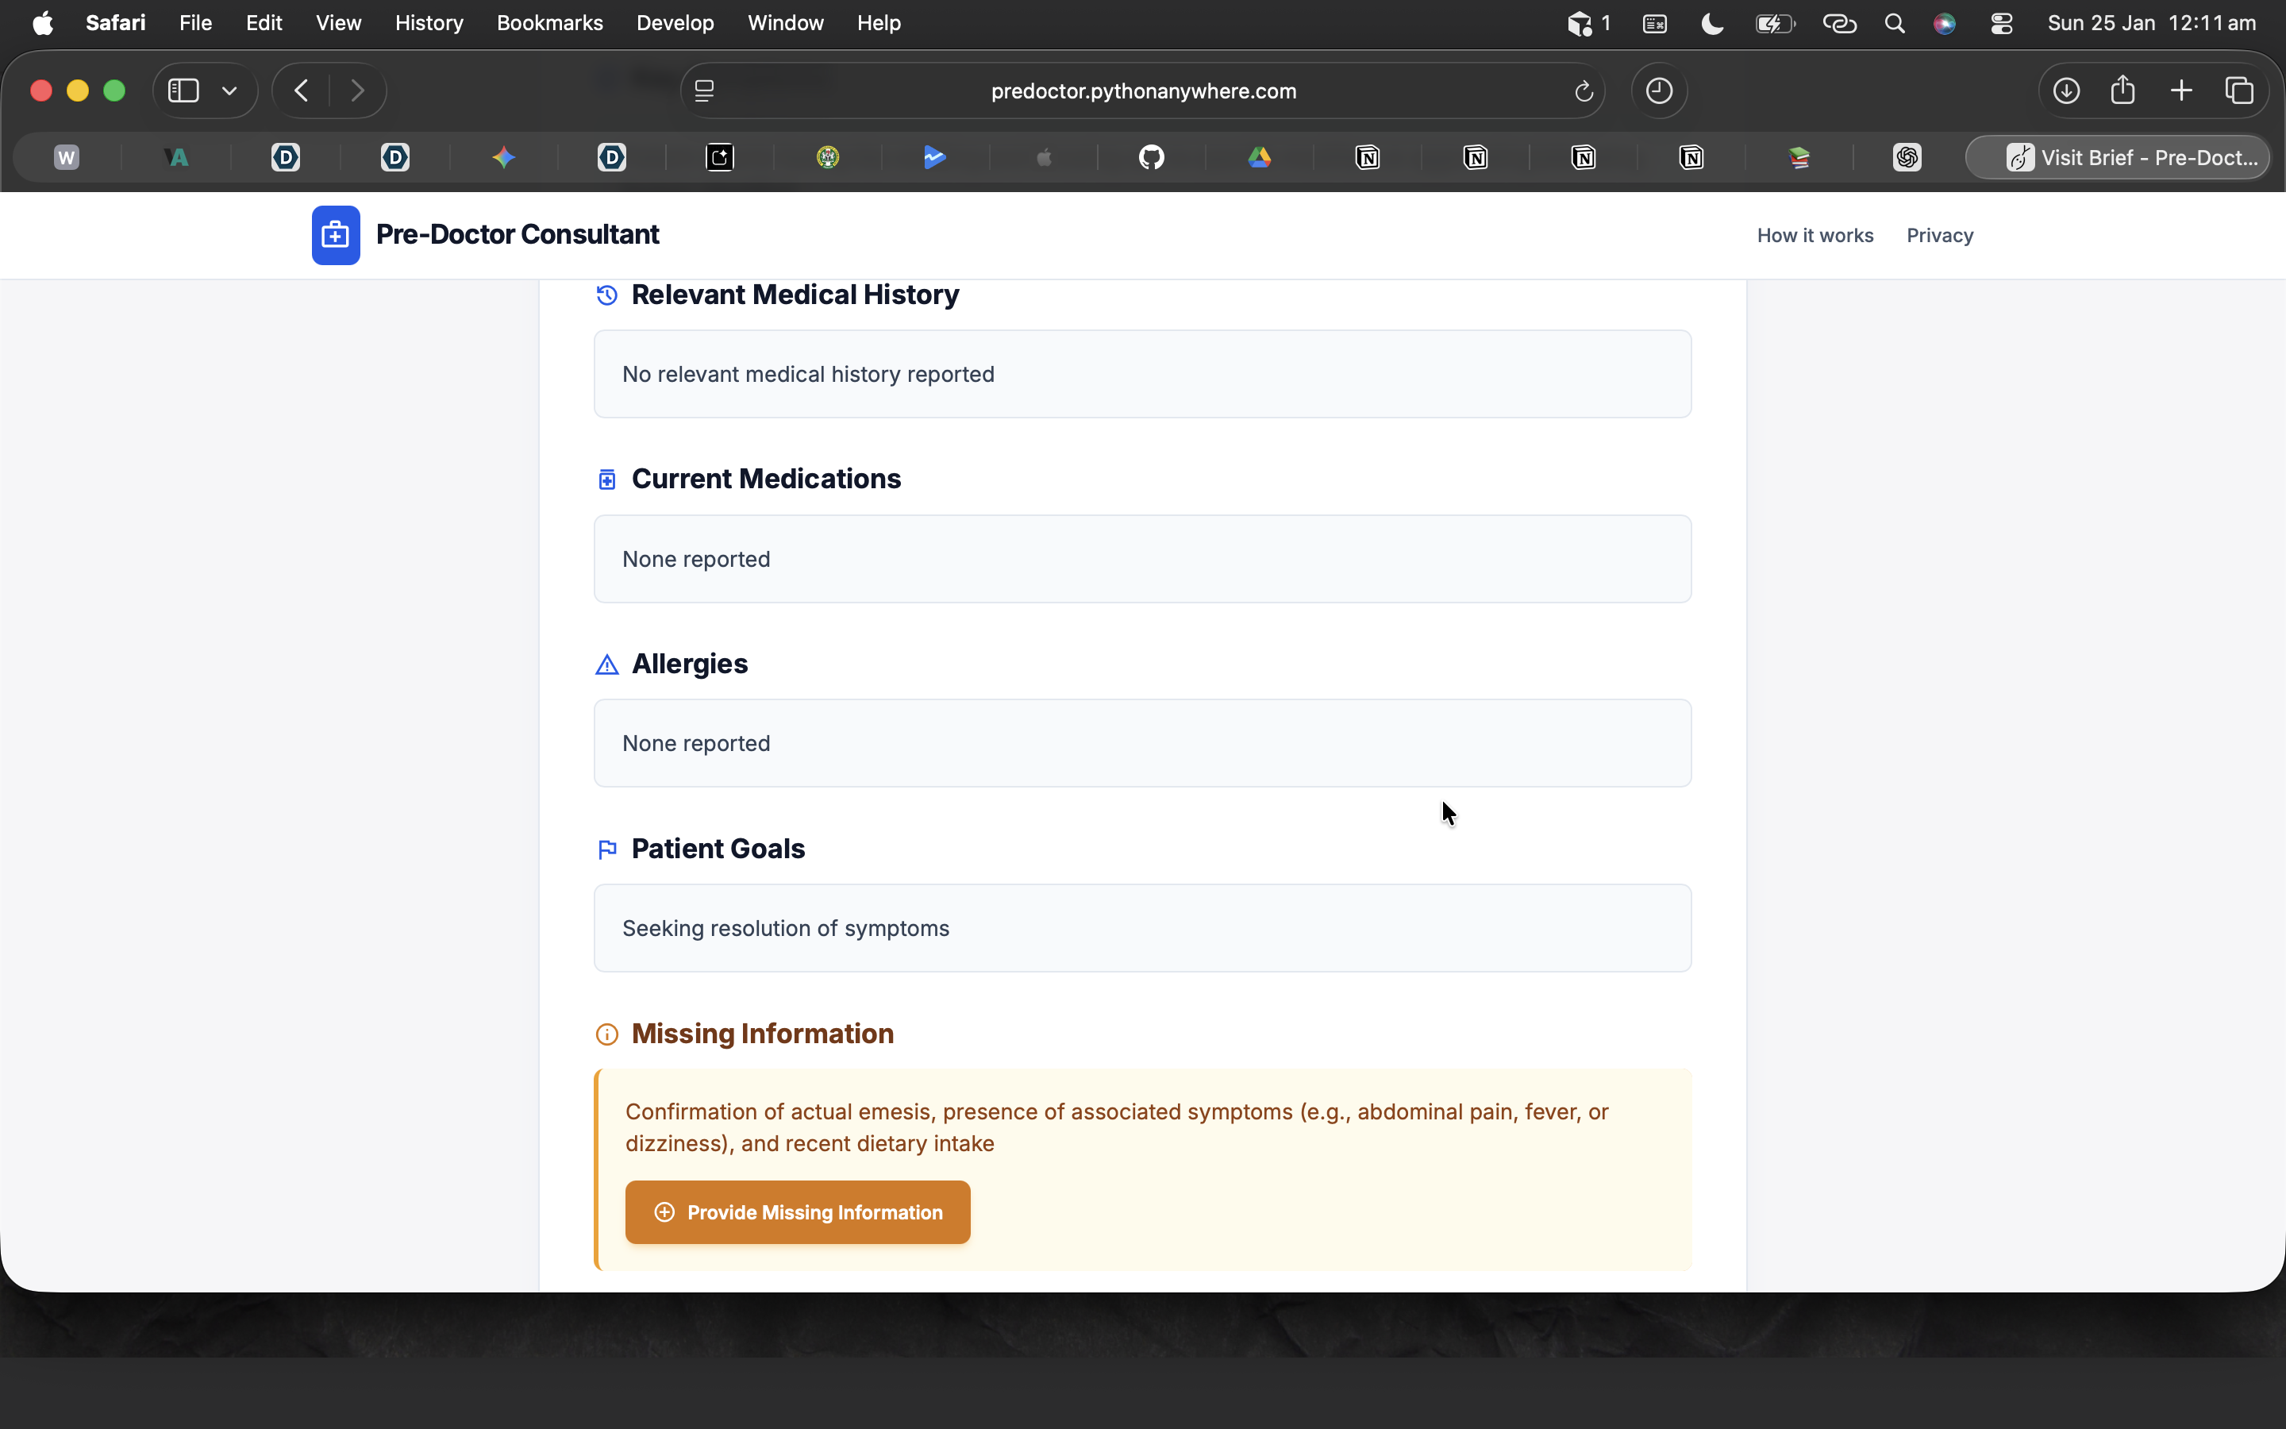The image size is (2286, 1429).
Task: Open a new tab with plus icon
Action: [2181, 91]
